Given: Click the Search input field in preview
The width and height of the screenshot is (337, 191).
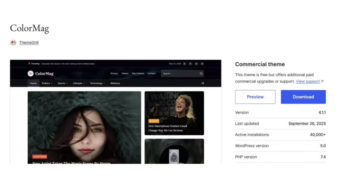Looking at the screenshot, I should coord(179,73).
